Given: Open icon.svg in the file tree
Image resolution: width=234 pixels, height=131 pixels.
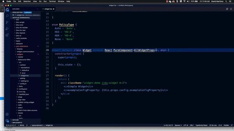Looking at the screenshot, I should pos(22,92).
